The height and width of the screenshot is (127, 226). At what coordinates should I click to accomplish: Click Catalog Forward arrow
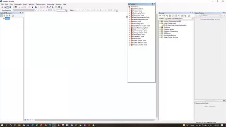point(164,16)
